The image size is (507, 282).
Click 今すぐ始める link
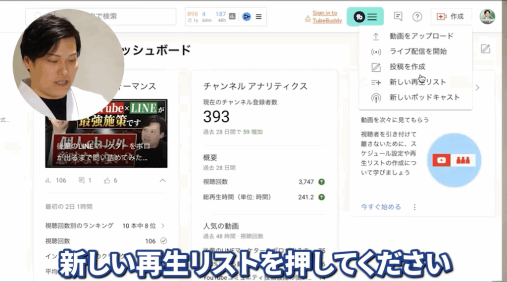point(381,207)
